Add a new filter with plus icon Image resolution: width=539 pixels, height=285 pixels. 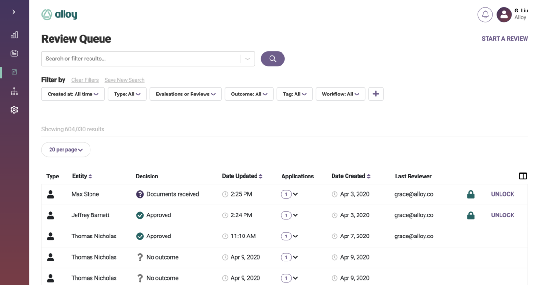[376, 94]
